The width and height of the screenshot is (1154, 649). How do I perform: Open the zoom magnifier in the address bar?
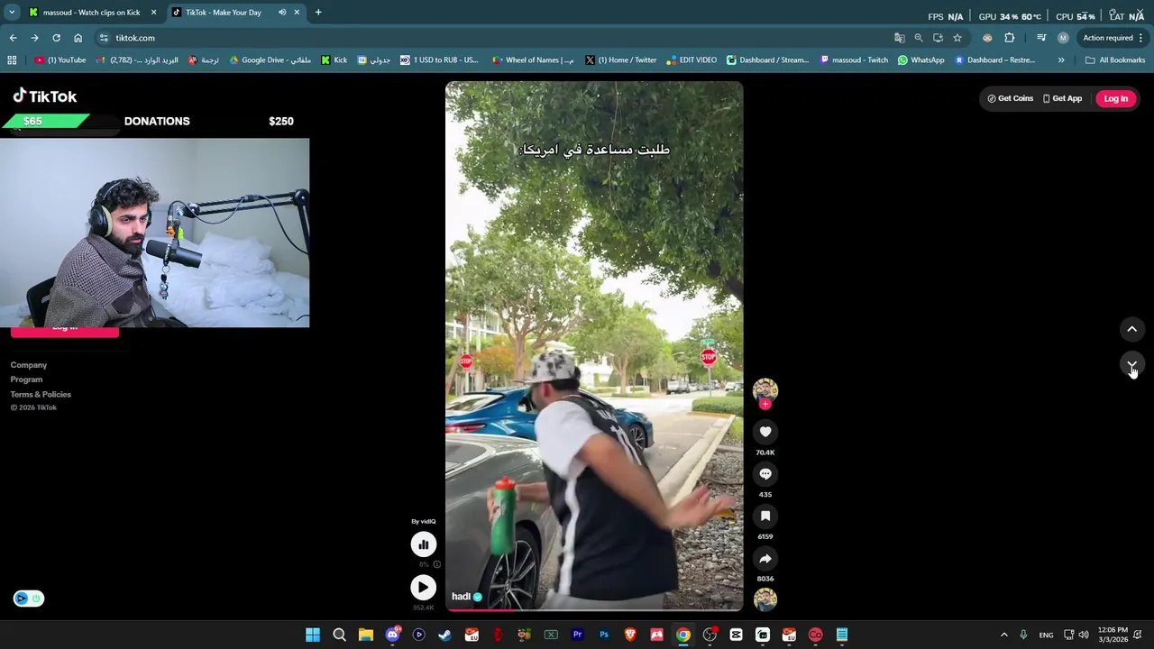(919, 38)
